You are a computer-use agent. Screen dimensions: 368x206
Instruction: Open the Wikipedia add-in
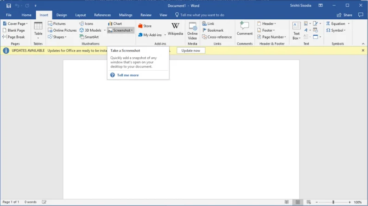click(x=175, y=29)
